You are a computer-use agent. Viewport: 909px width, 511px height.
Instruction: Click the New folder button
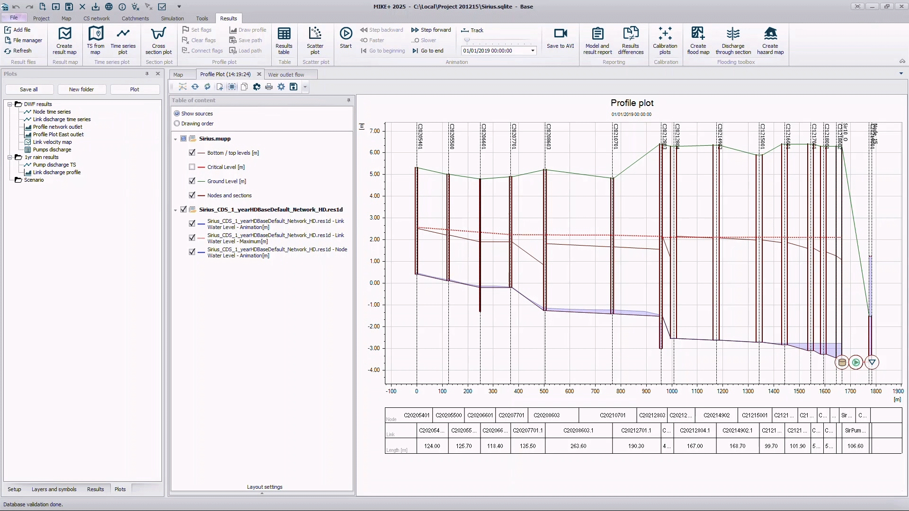[81, 89]
